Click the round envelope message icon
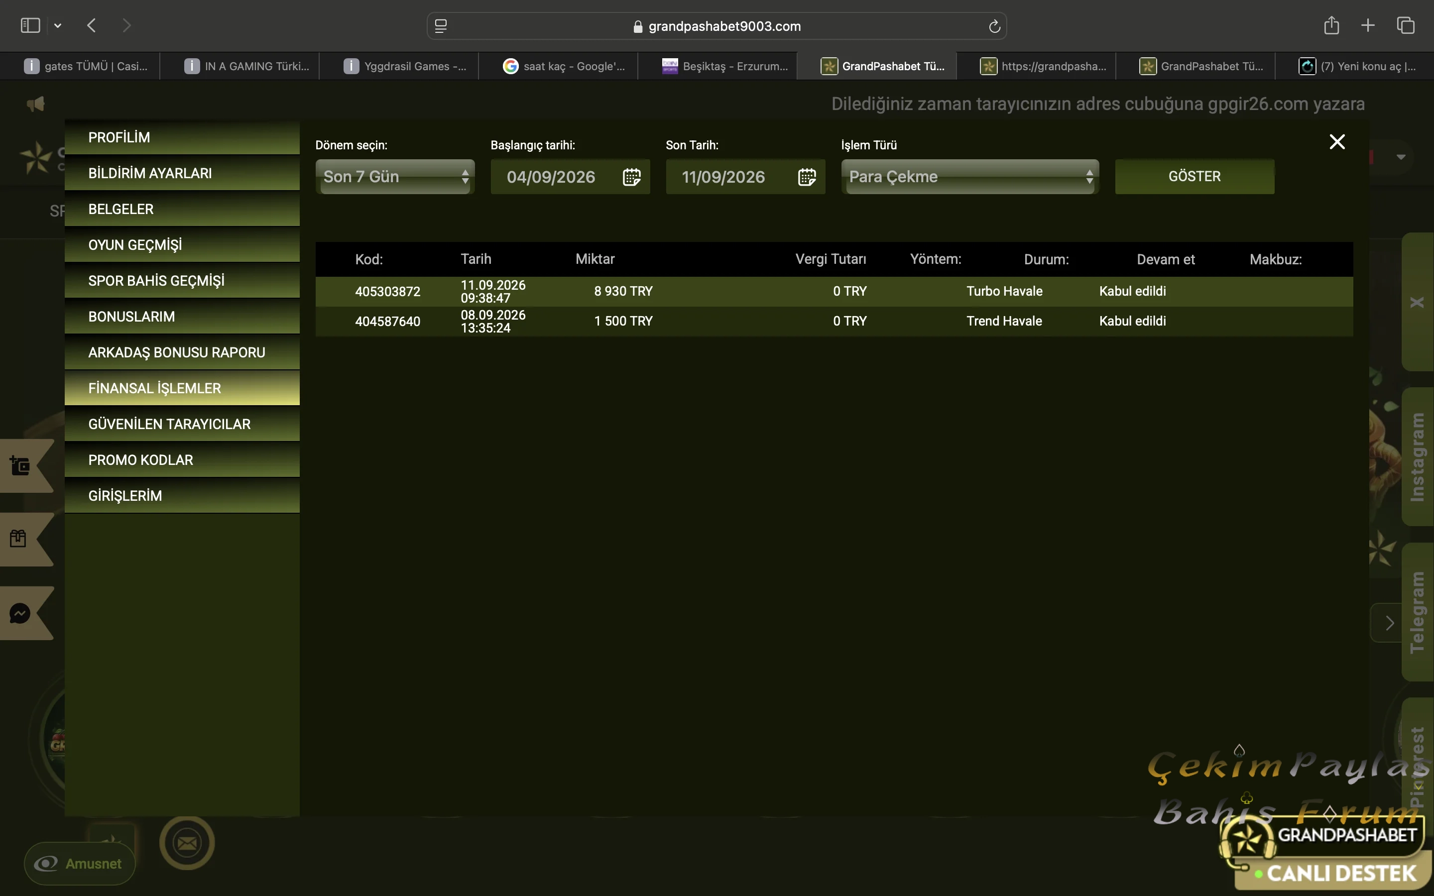 [x=187, y=843]
